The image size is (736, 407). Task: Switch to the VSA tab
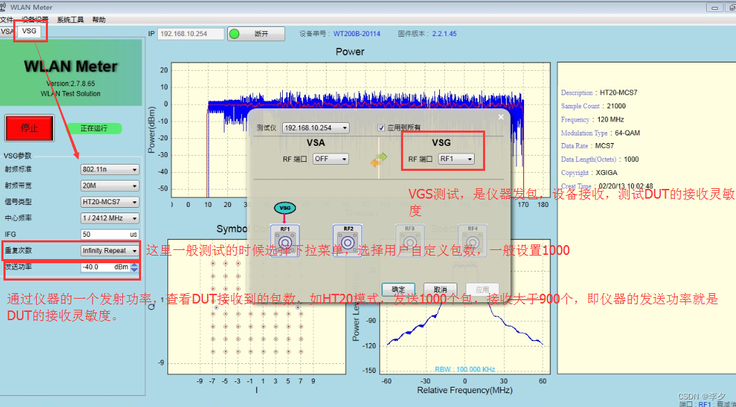click(x=8, y=31)
